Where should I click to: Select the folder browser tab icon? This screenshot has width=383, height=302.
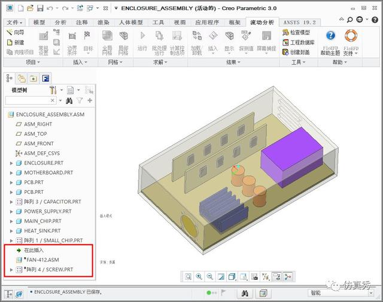[22, 78]
